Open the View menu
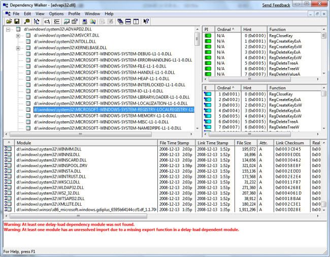This screenshot has width=330, height=257. (40, 14)
